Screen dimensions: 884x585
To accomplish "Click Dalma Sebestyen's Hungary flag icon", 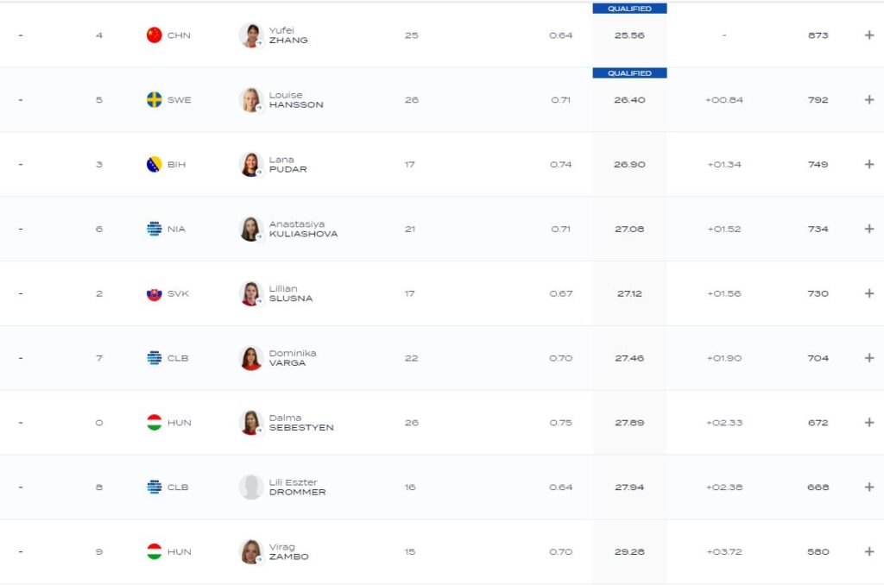I will click(x=155, y=423).
